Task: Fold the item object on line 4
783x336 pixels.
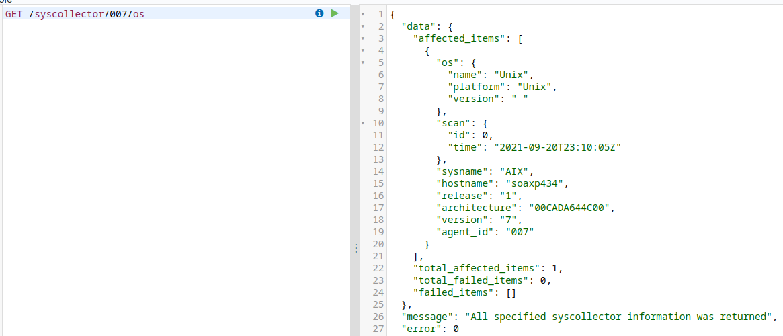Action: pyautogui.click(x=363, y=50)
